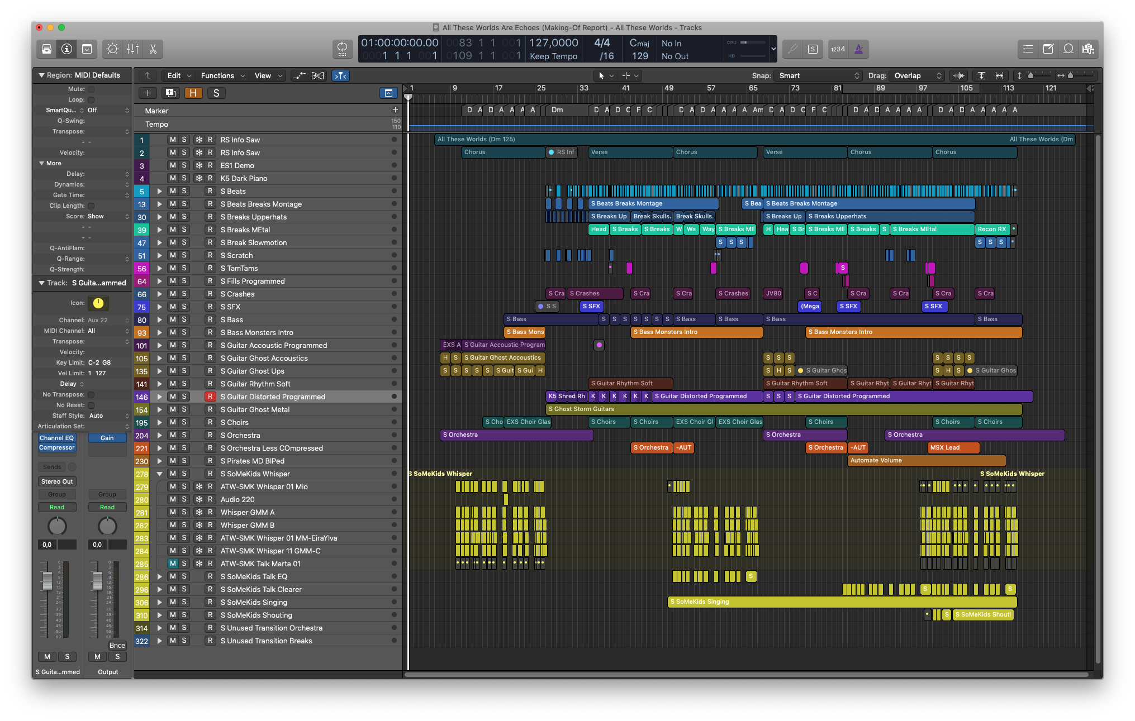The image size is (1135, 721).
Task: Click the Bnce bounce button
Action: click(117, 645)
